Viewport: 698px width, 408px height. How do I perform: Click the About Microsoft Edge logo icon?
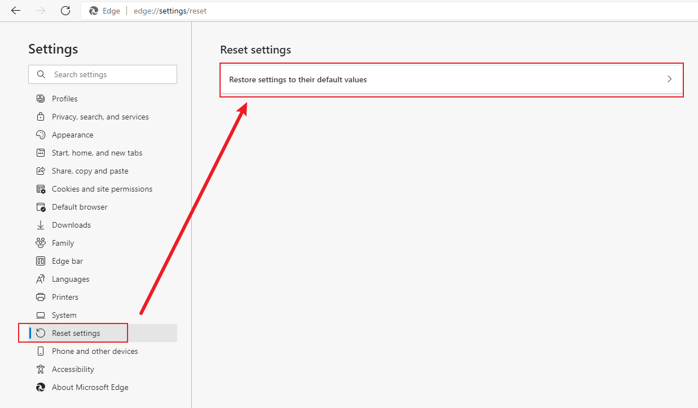41,387
